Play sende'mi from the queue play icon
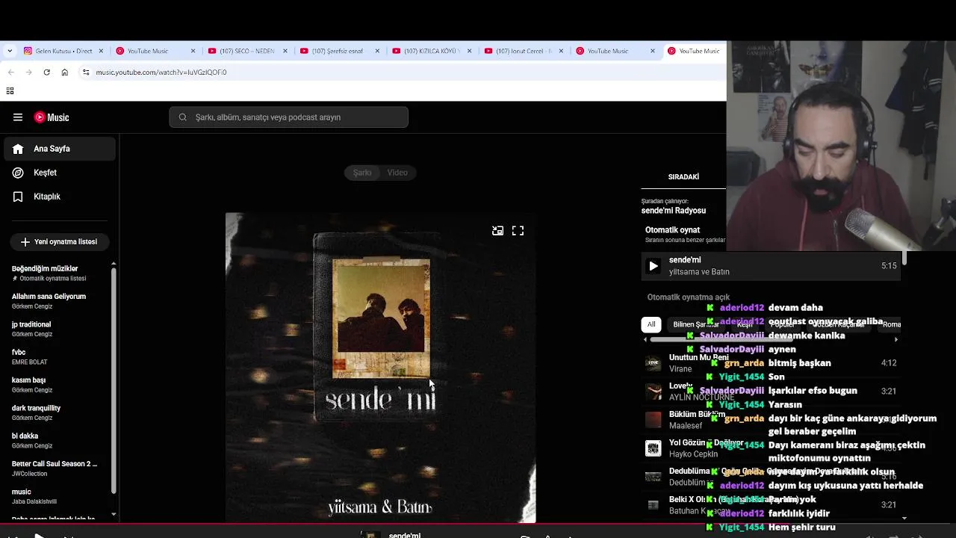The image size is (956, 538). point(654,266)
